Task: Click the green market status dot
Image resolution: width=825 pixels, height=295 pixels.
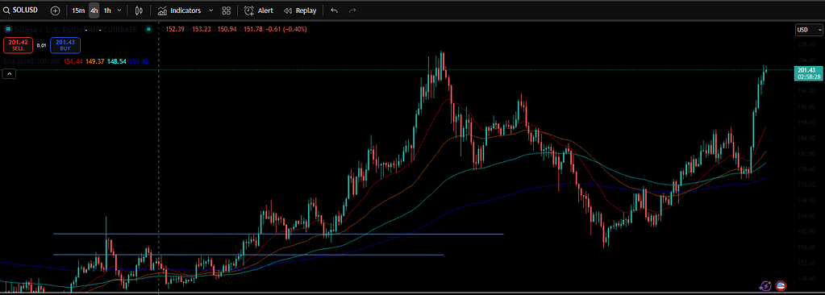Action: click(x=148, y=30)
